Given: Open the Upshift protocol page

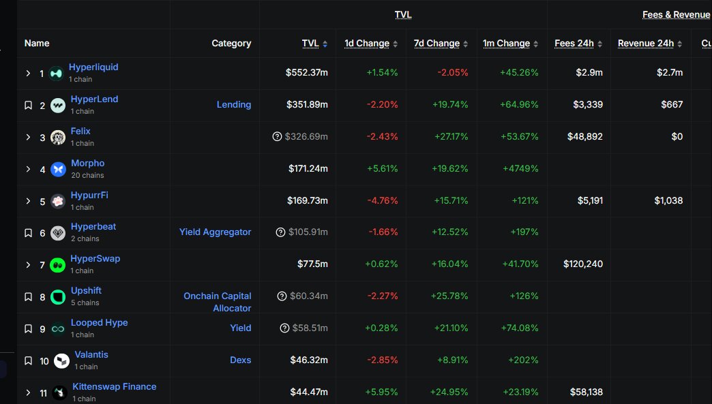Looking at the screenshot, I should (x=87, y=291).
